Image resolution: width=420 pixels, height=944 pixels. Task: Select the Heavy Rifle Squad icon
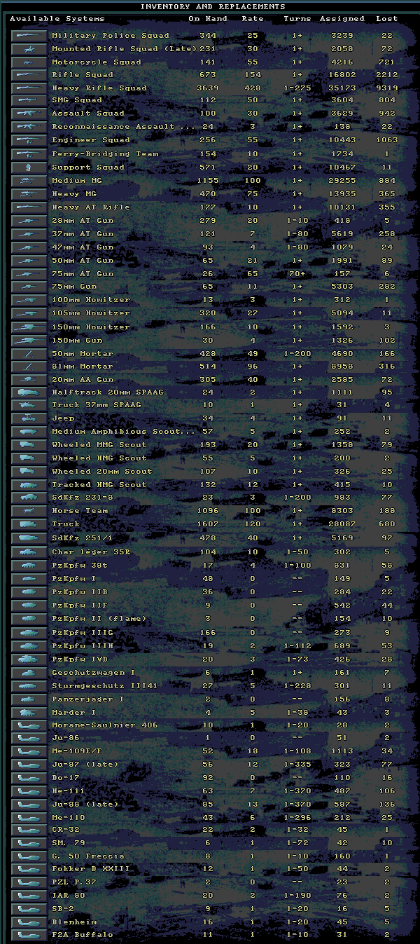click(x=29, y=88)
